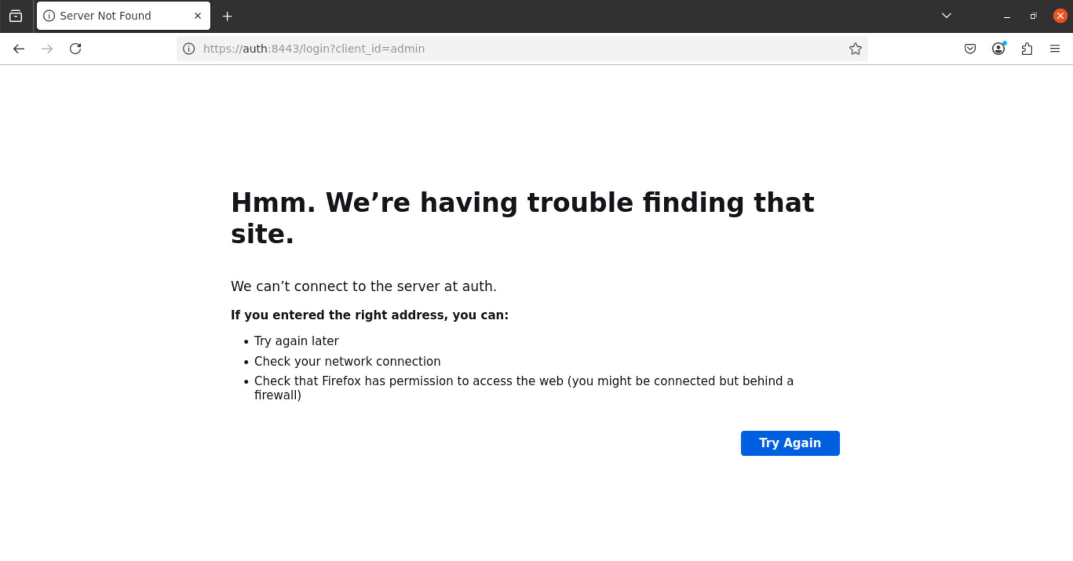Reload the current page
The image size is (1073, 561).
coord(75,49)
